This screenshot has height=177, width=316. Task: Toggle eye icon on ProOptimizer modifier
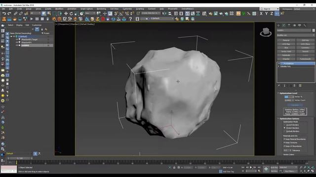(x=279, y=63)
